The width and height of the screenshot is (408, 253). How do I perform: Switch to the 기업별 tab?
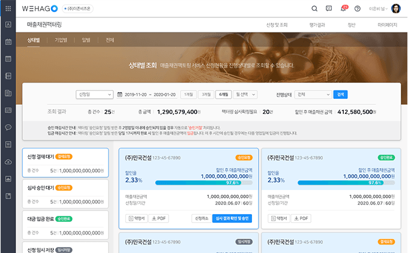pos(61,40)
